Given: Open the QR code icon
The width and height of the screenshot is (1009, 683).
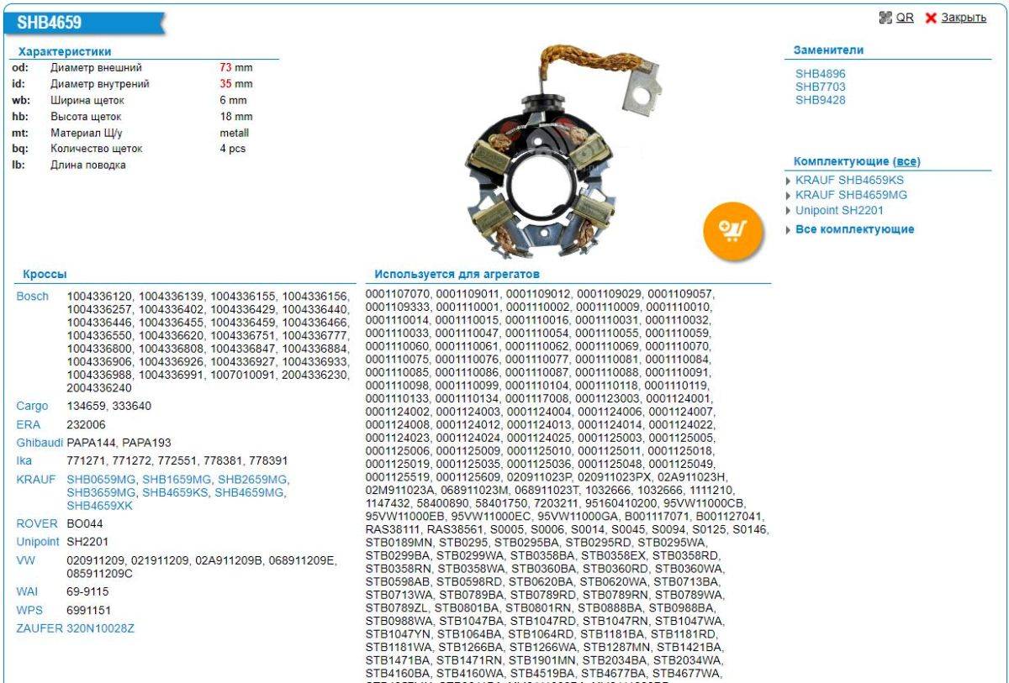Looking at the screenshot, I should click(885, 18).
